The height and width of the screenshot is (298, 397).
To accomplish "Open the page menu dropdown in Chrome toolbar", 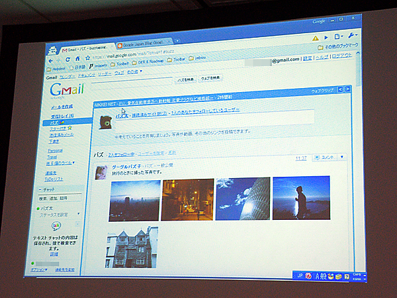I will [x=339, y=36].
